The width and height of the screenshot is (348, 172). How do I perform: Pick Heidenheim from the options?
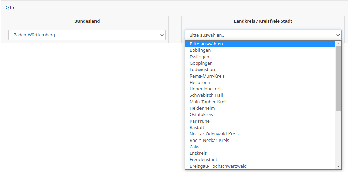pyautogui.click(x=202, y=108)
